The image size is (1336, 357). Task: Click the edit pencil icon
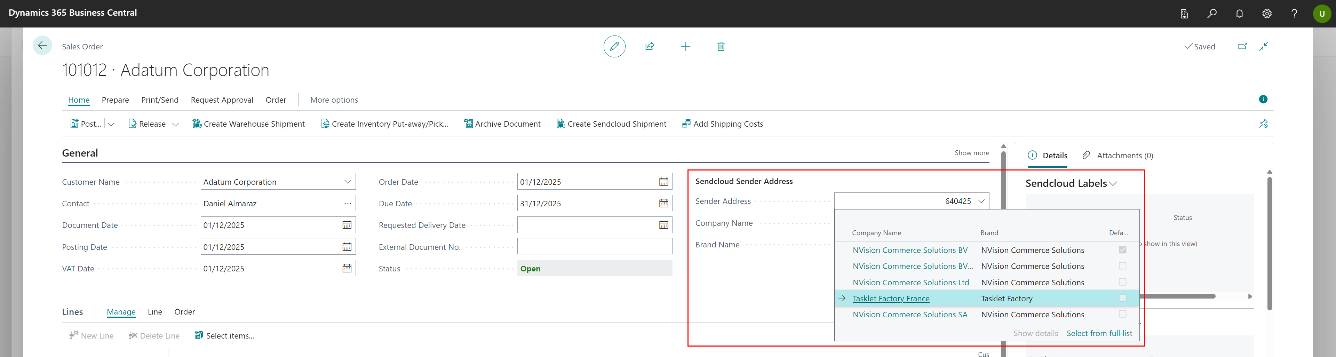click(x=614, y=46)
